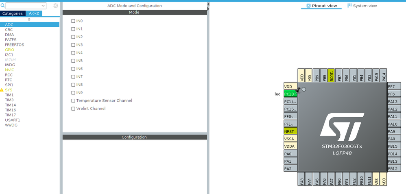Click the PA9 pin
This screenshot has width=406, height=194.
coord(394,131)
